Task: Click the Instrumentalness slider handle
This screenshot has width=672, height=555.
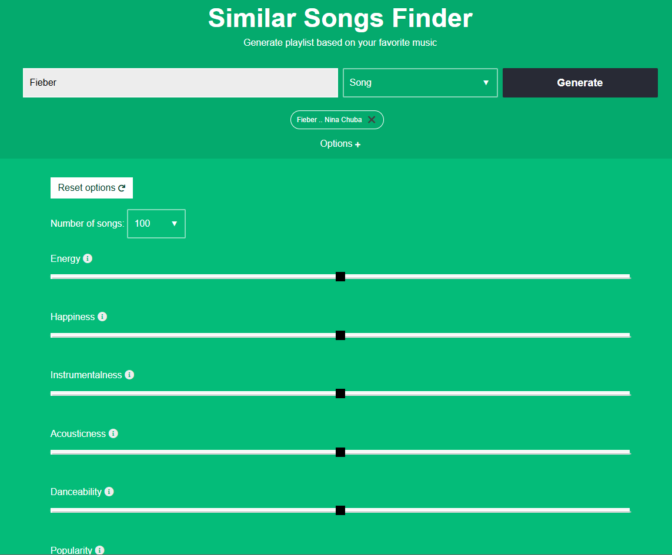Action: (340, 393)
